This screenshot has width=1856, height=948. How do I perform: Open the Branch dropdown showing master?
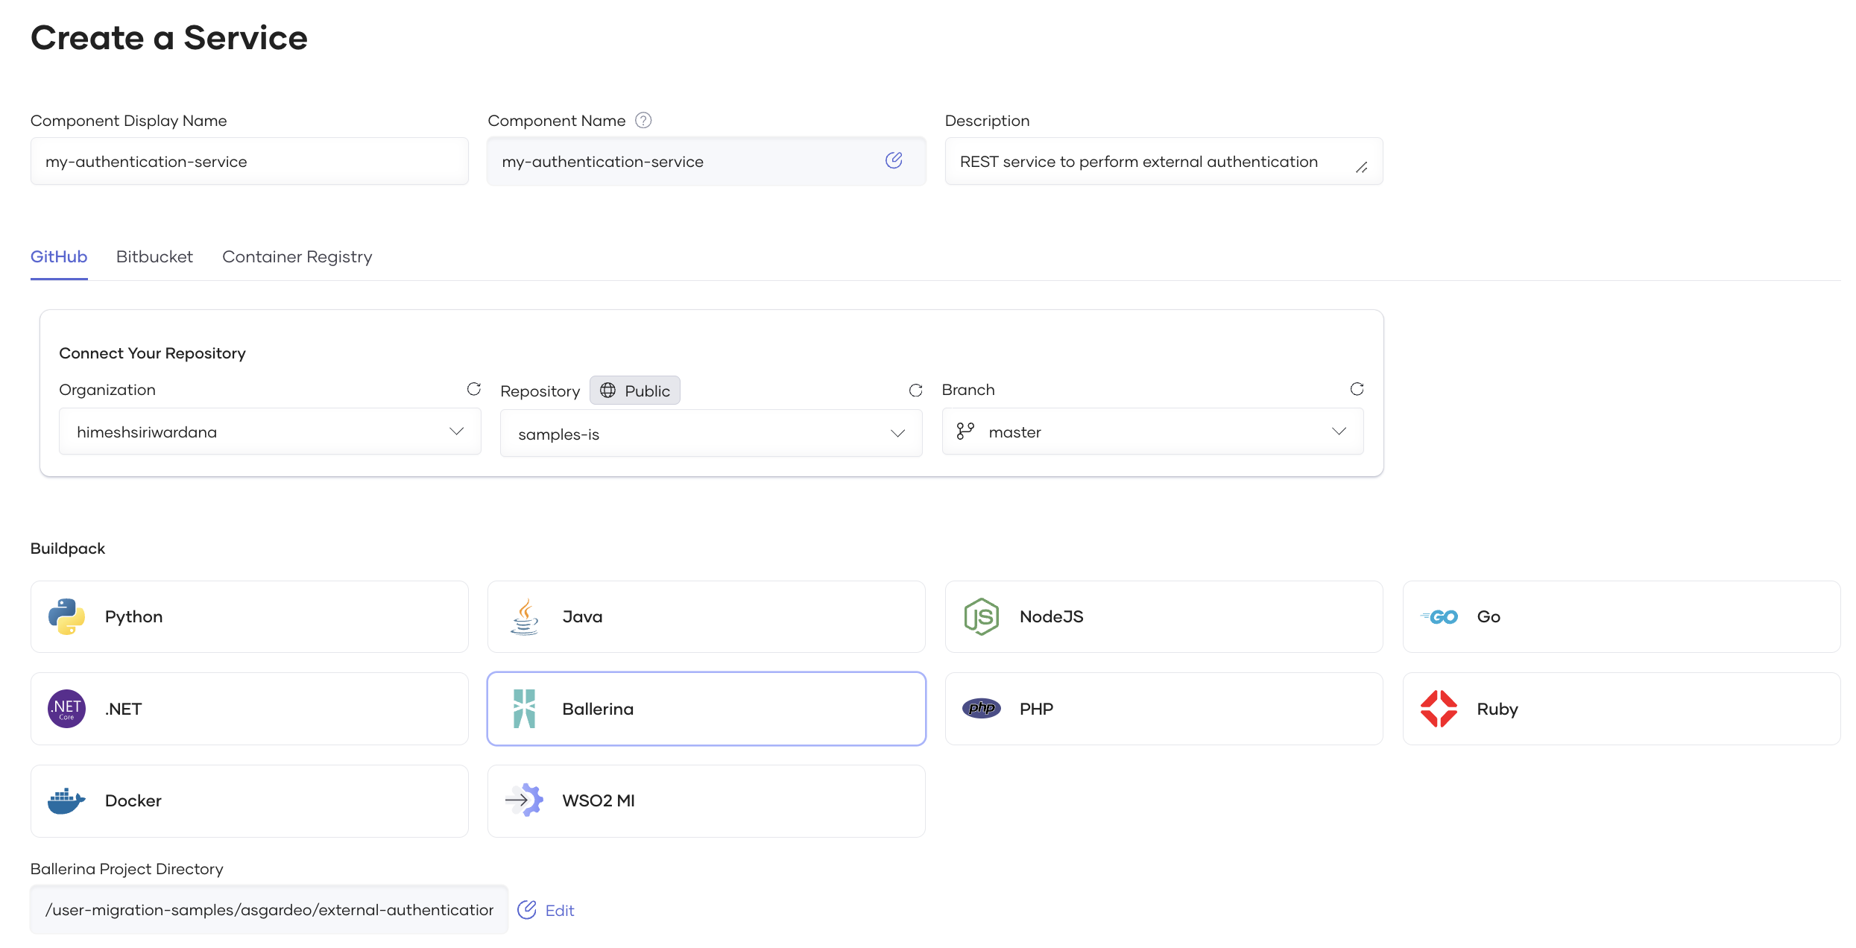tap(1152, 432)
